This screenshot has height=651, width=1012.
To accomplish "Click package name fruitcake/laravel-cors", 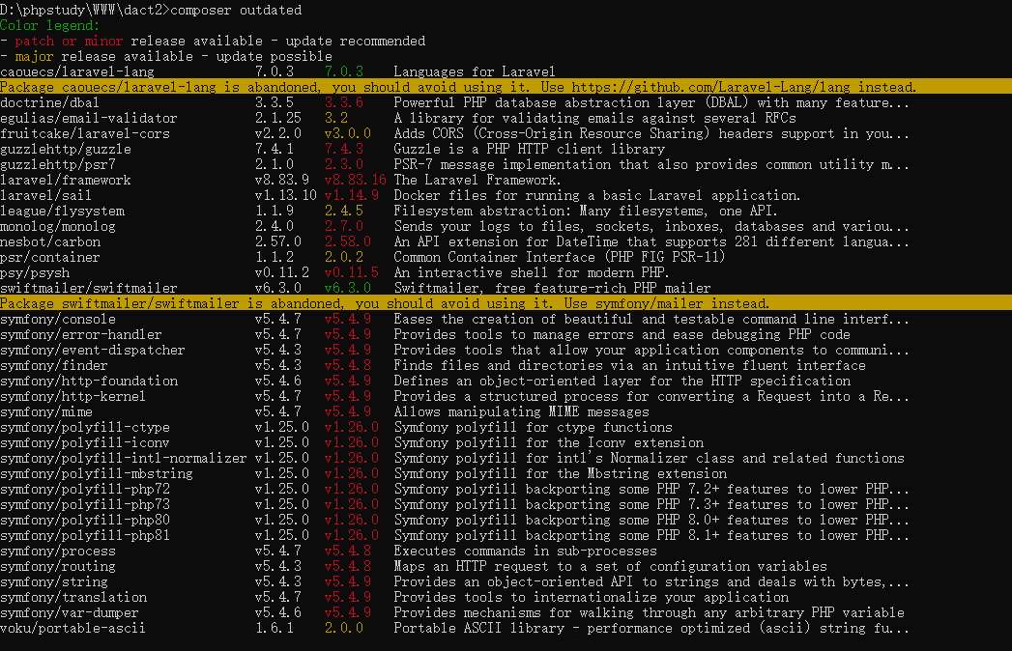I will (84, 133).
